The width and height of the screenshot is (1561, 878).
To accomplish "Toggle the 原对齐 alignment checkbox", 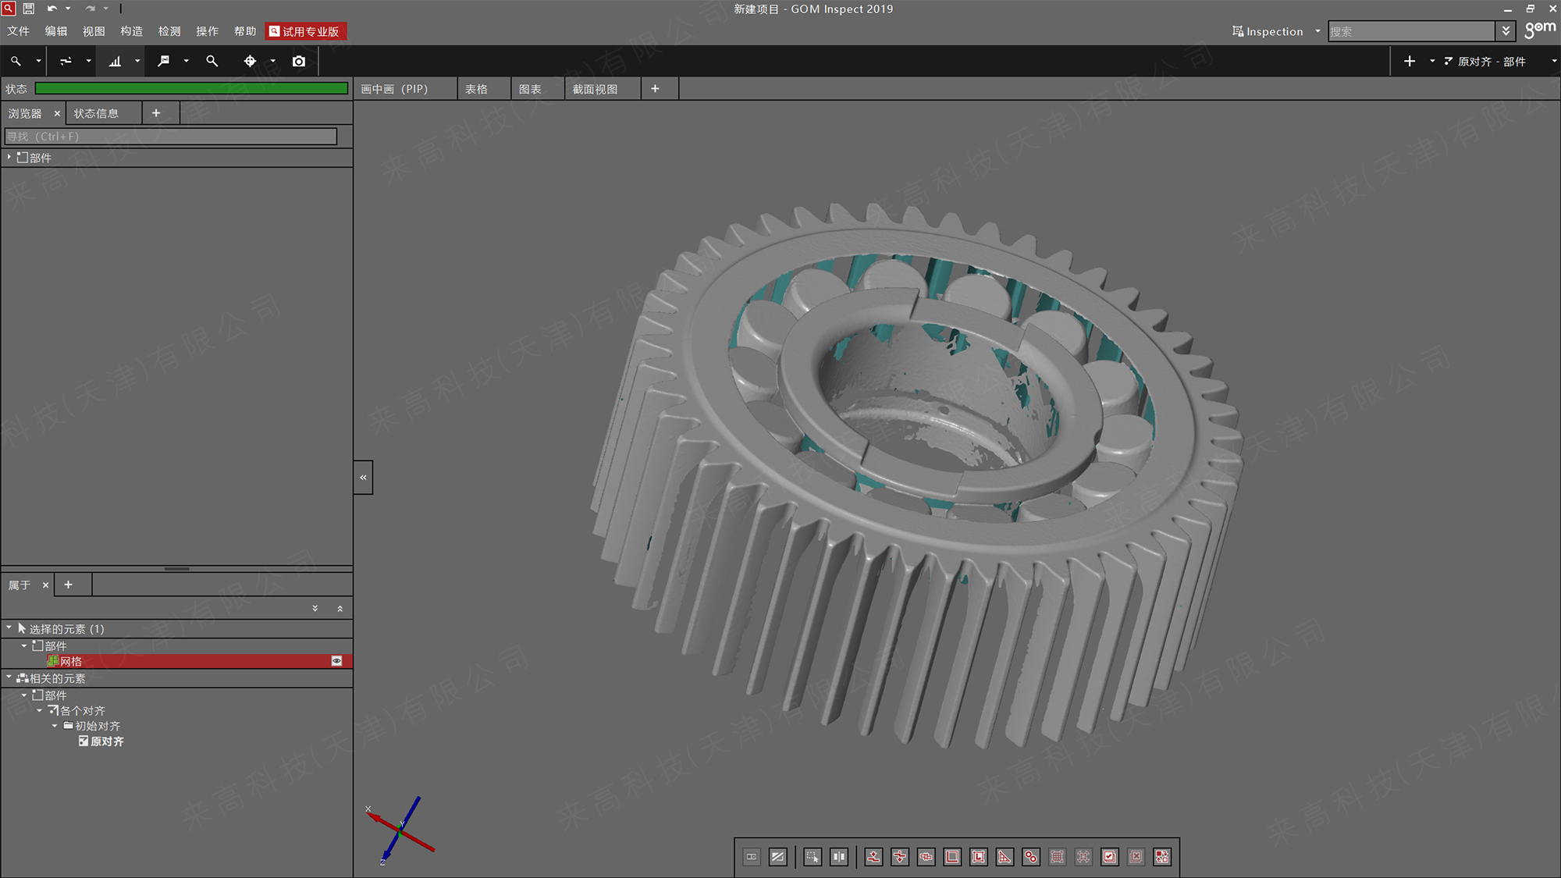I will pos(84,741).
